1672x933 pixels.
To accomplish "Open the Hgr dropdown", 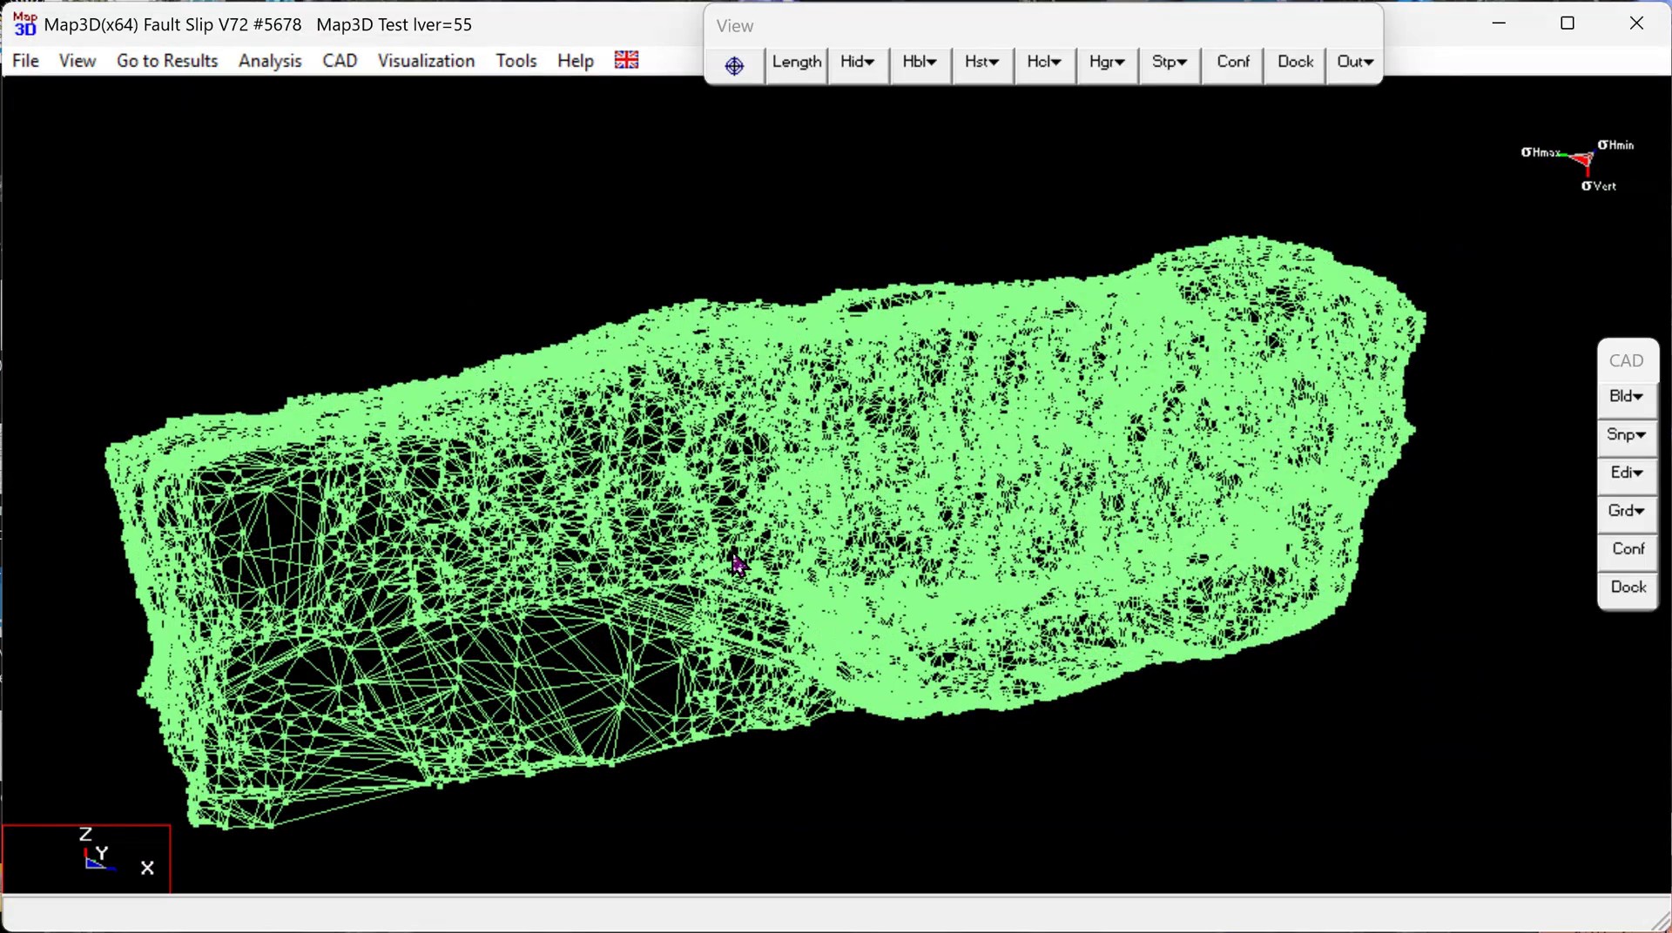I will tap(1107, 63).
